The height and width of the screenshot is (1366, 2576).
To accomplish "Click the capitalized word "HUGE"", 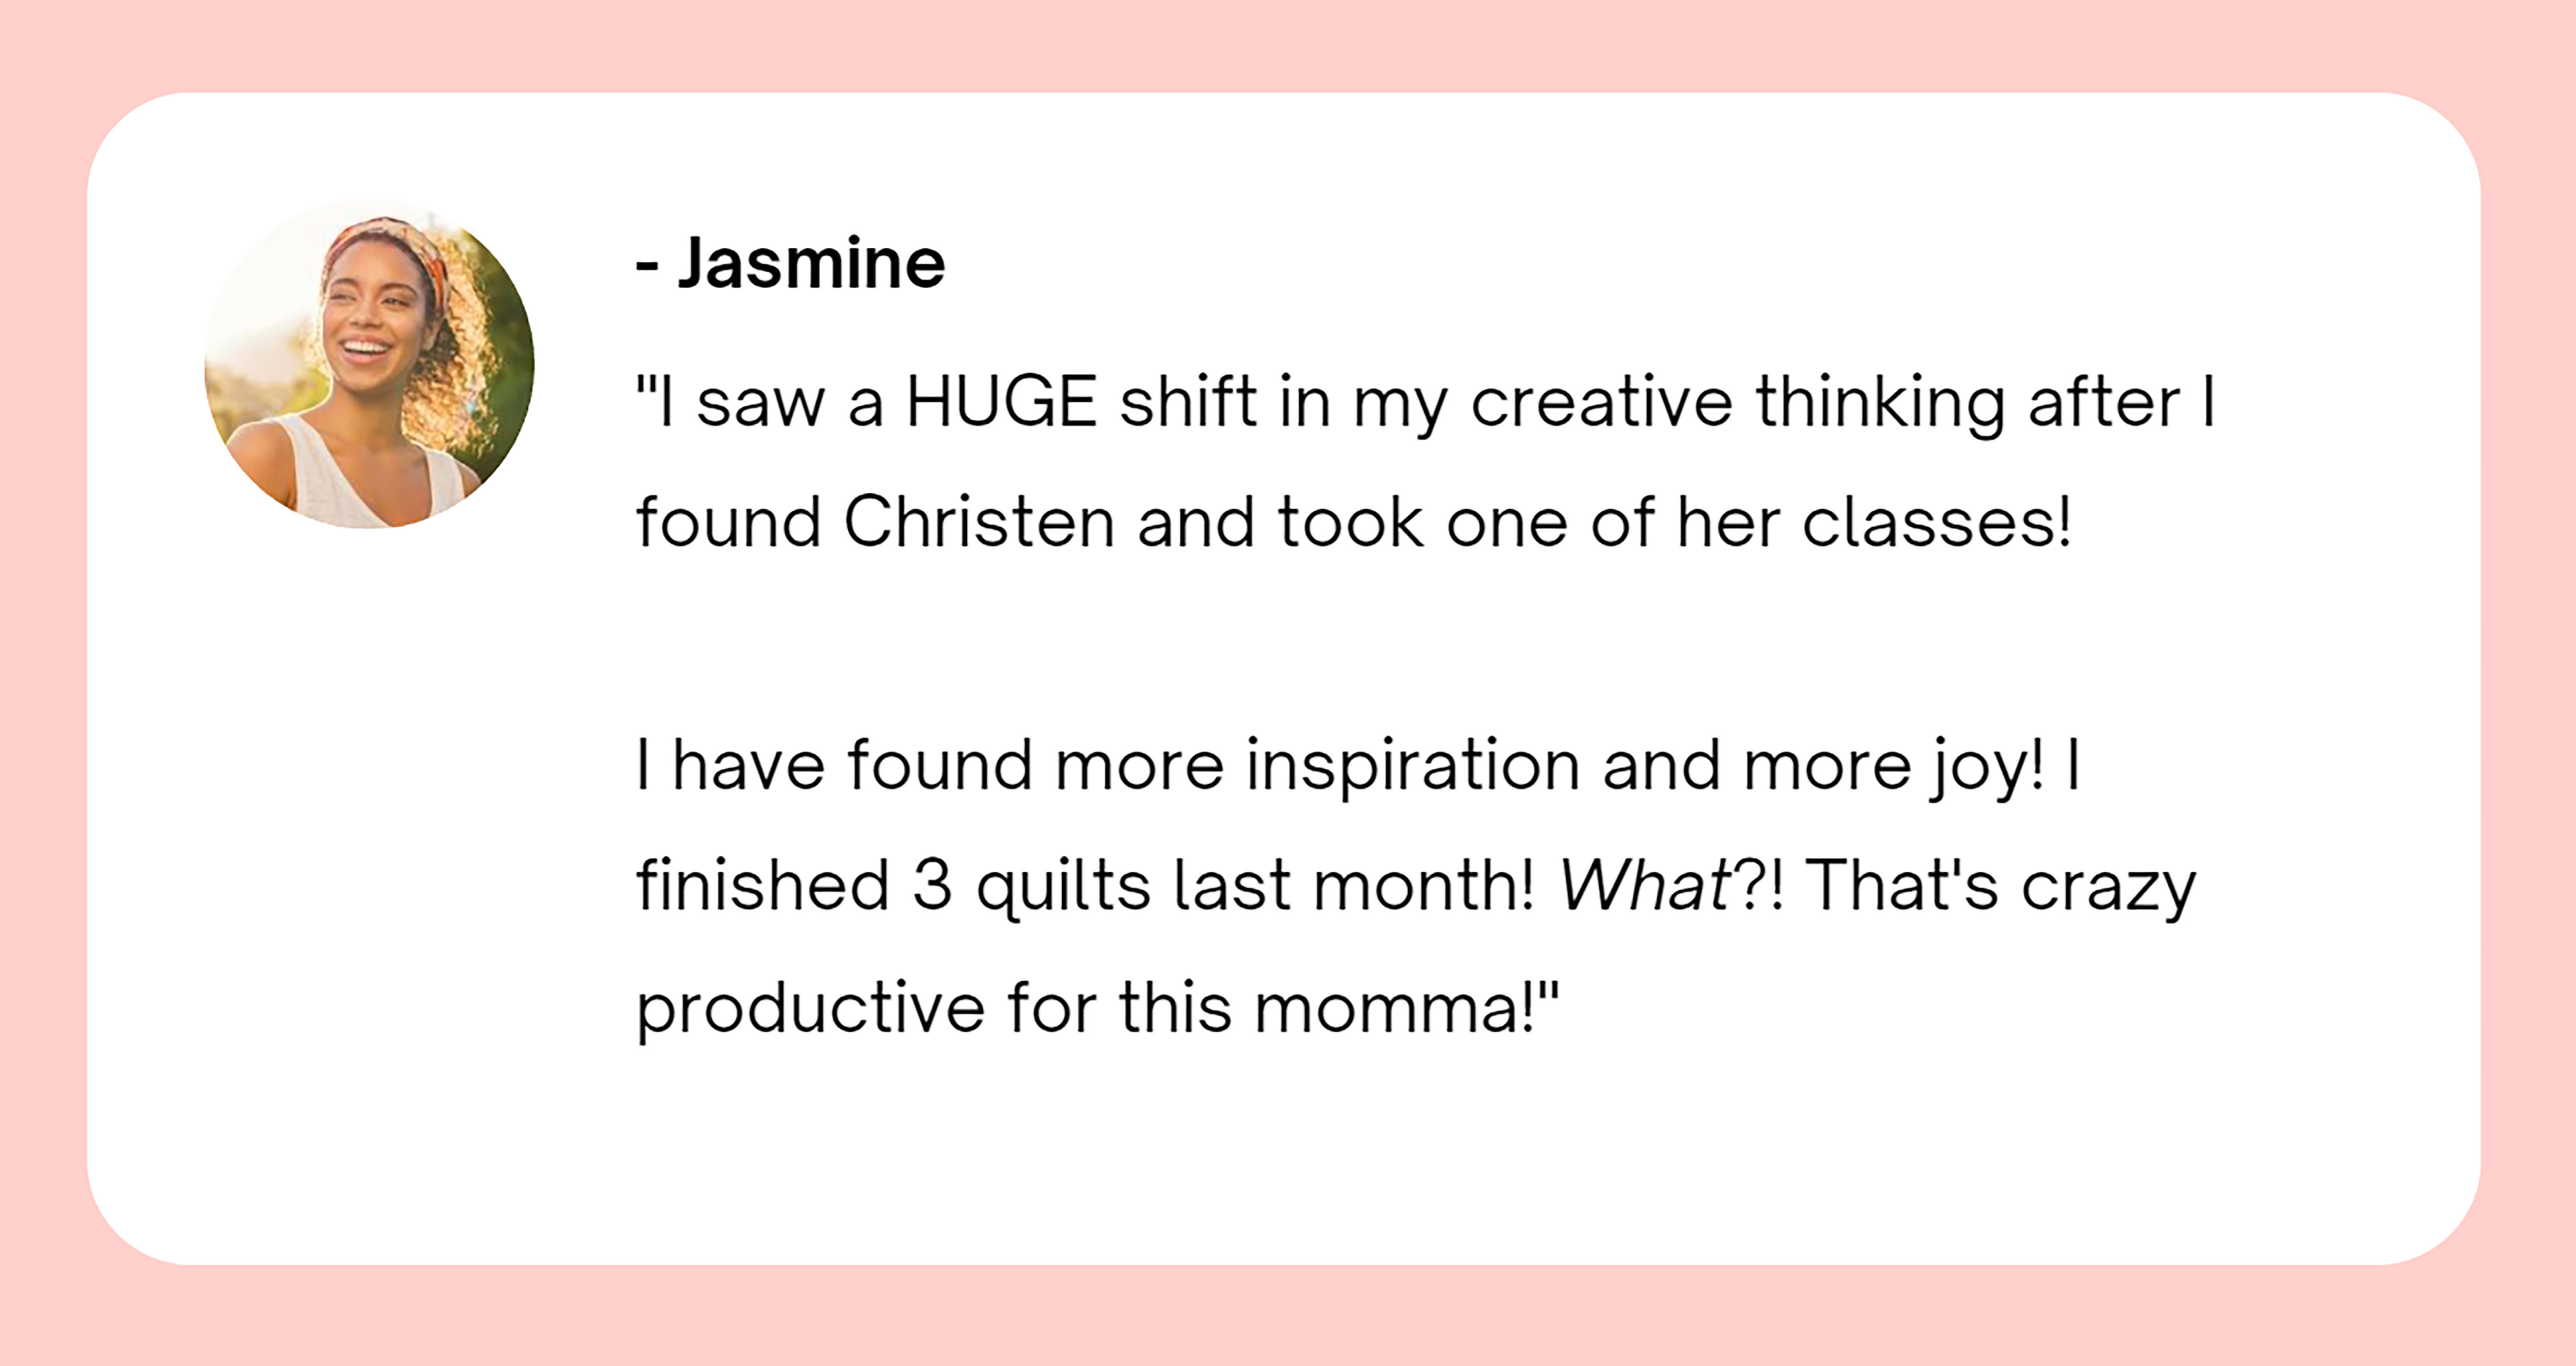I will coord(1001,402).
